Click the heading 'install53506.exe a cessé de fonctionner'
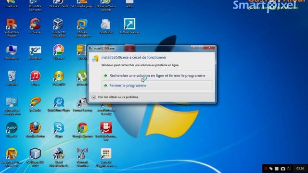 click(x=134, y=57)
